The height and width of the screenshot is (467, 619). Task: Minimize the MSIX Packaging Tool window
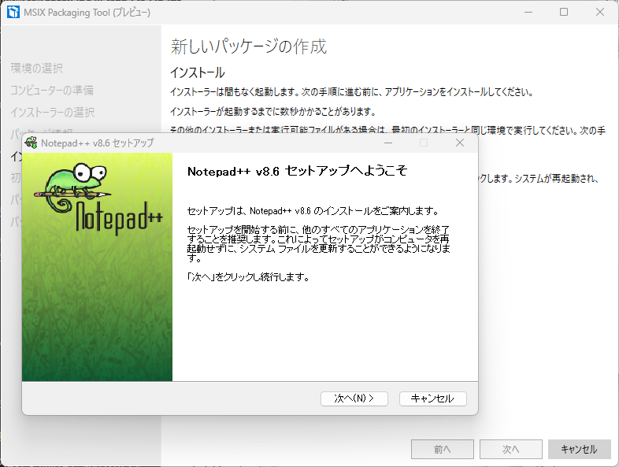coord(528,13)
